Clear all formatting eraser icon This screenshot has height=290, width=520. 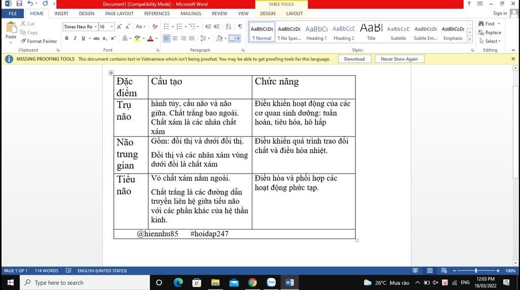coord(155,26)
